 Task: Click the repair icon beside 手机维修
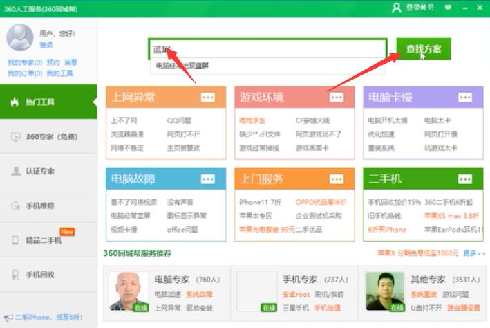click(x=15, y=206)
